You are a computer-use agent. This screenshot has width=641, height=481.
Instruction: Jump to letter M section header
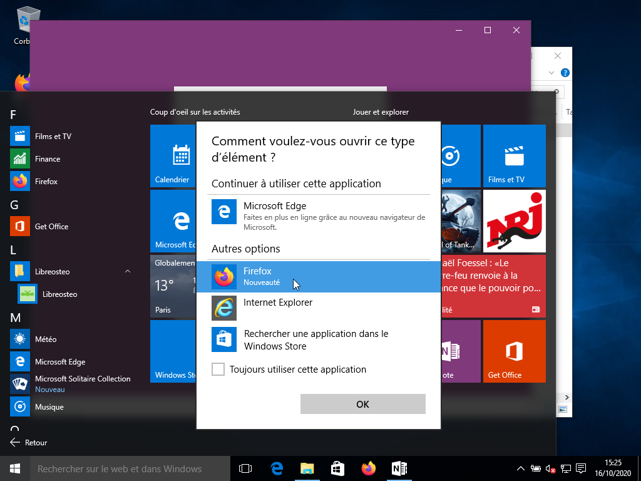[x=15, y=318]
